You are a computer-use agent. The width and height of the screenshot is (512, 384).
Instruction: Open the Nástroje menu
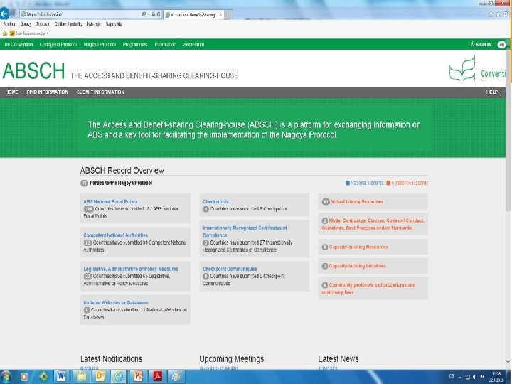click(94, 24)
